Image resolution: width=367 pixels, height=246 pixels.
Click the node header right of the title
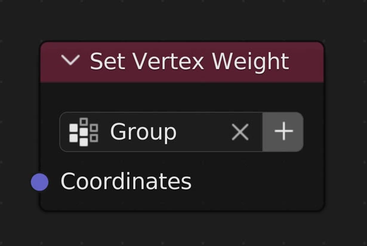(x=307, y=61)
